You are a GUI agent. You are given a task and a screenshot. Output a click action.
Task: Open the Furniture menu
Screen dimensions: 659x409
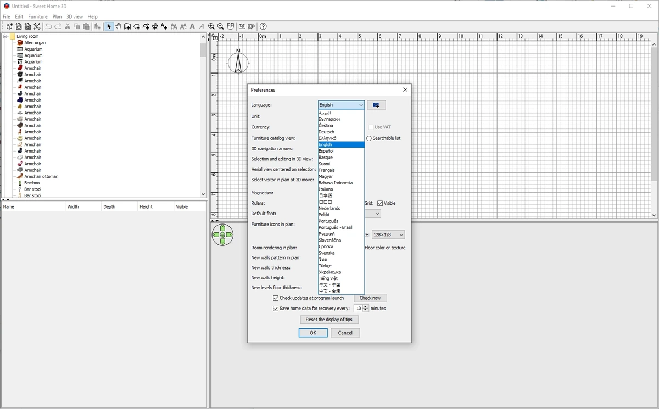(x=38, y=17)
